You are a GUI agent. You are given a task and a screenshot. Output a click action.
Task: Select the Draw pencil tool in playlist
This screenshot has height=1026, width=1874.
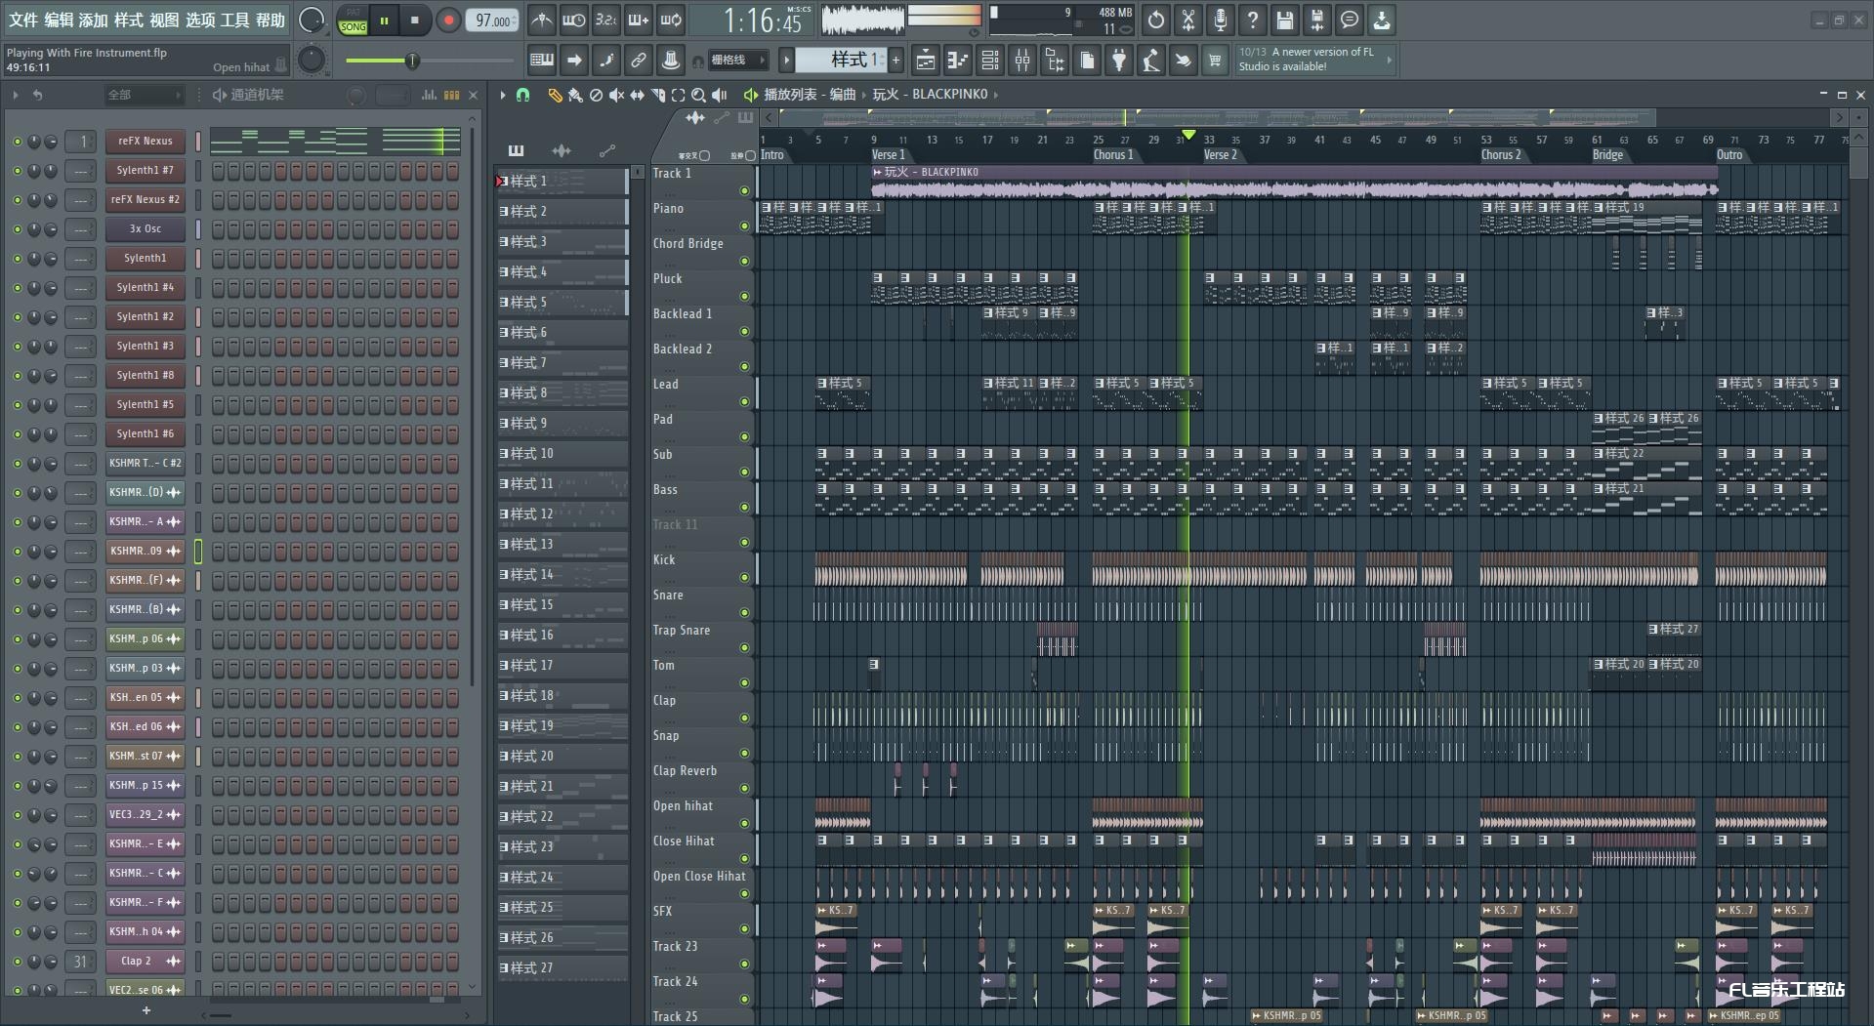(x=555, y=95)
